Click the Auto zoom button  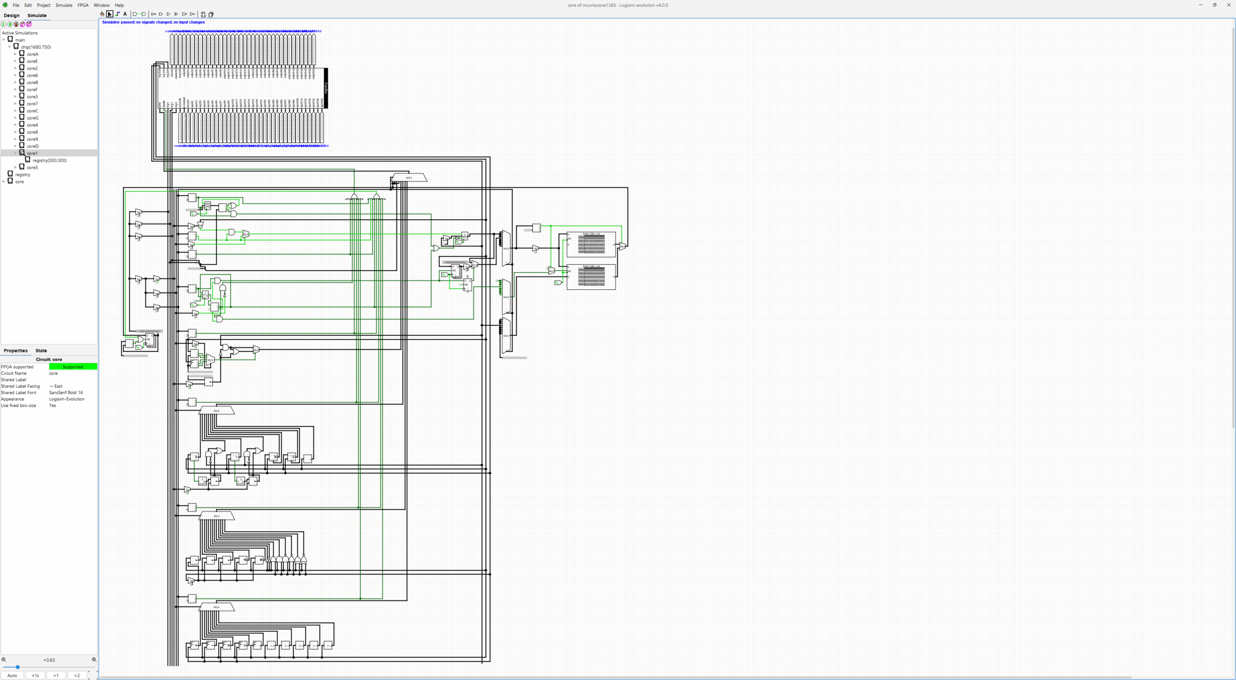coord(12,675)
